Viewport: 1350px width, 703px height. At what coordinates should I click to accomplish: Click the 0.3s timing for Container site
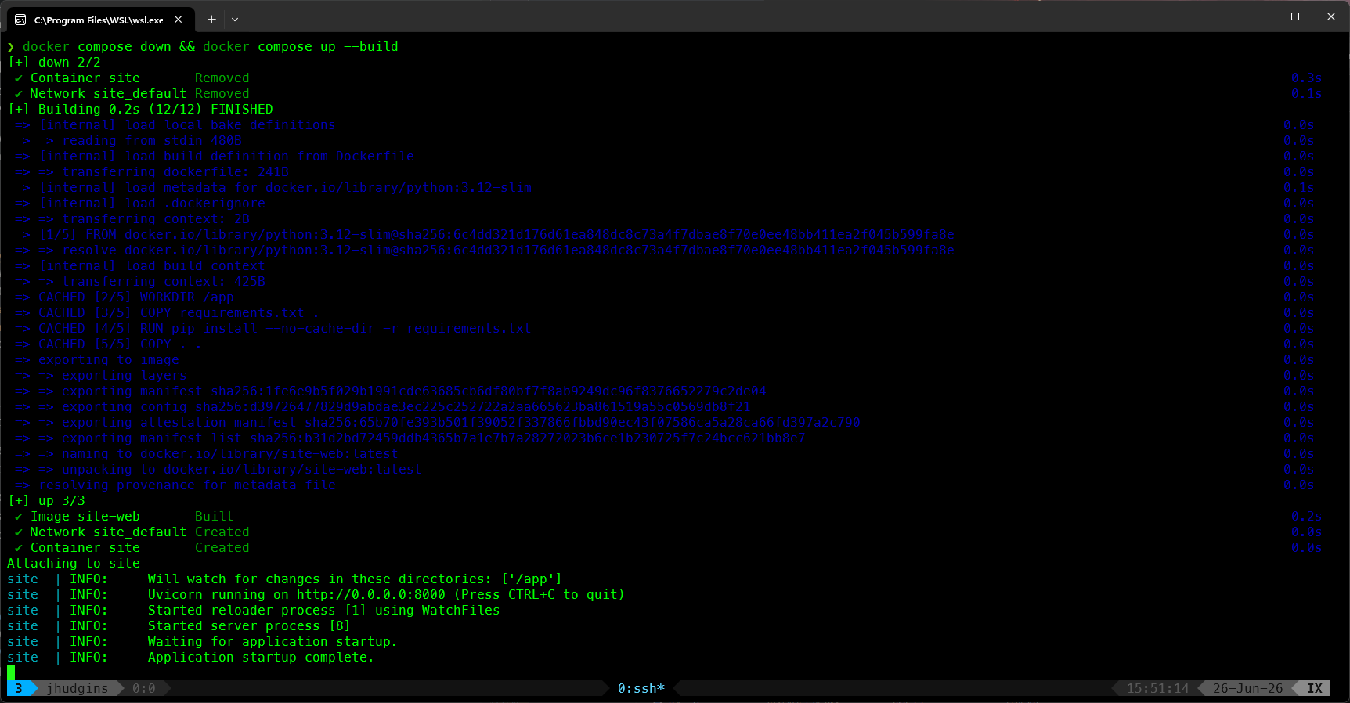[x=1307, y=78]
